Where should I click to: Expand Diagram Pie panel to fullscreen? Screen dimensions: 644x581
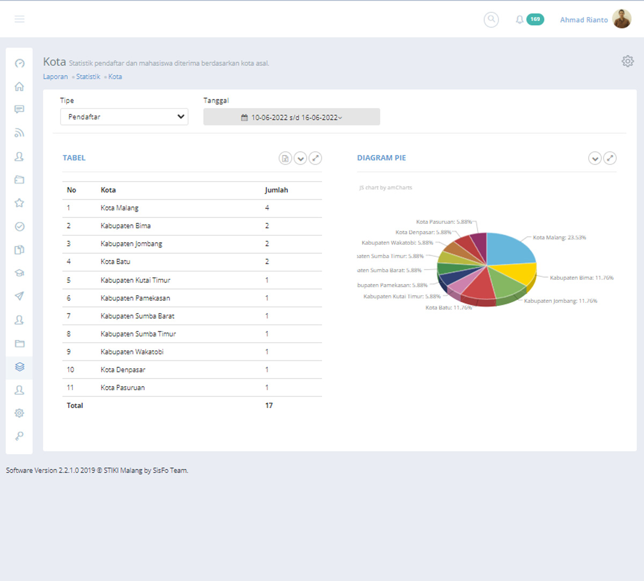610,158
